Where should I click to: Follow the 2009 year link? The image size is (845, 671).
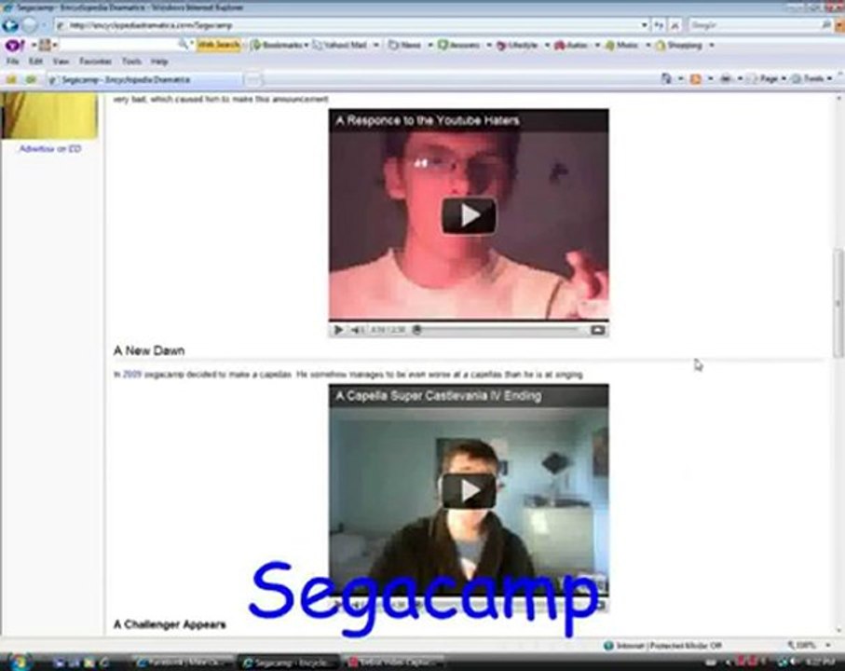pos(132,374)
